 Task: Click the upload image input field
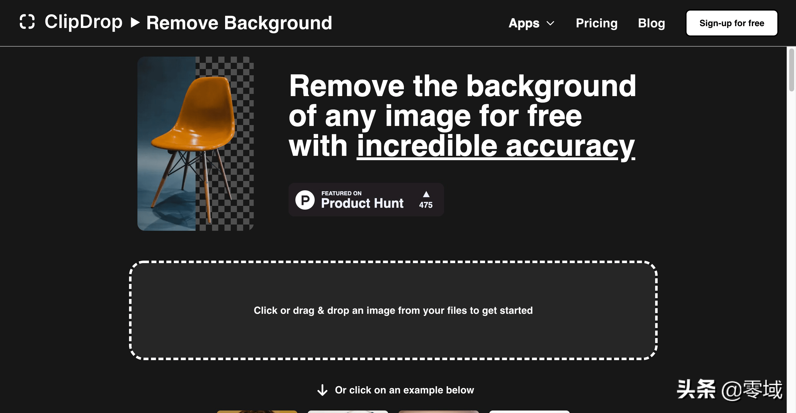tap(393, 310)
